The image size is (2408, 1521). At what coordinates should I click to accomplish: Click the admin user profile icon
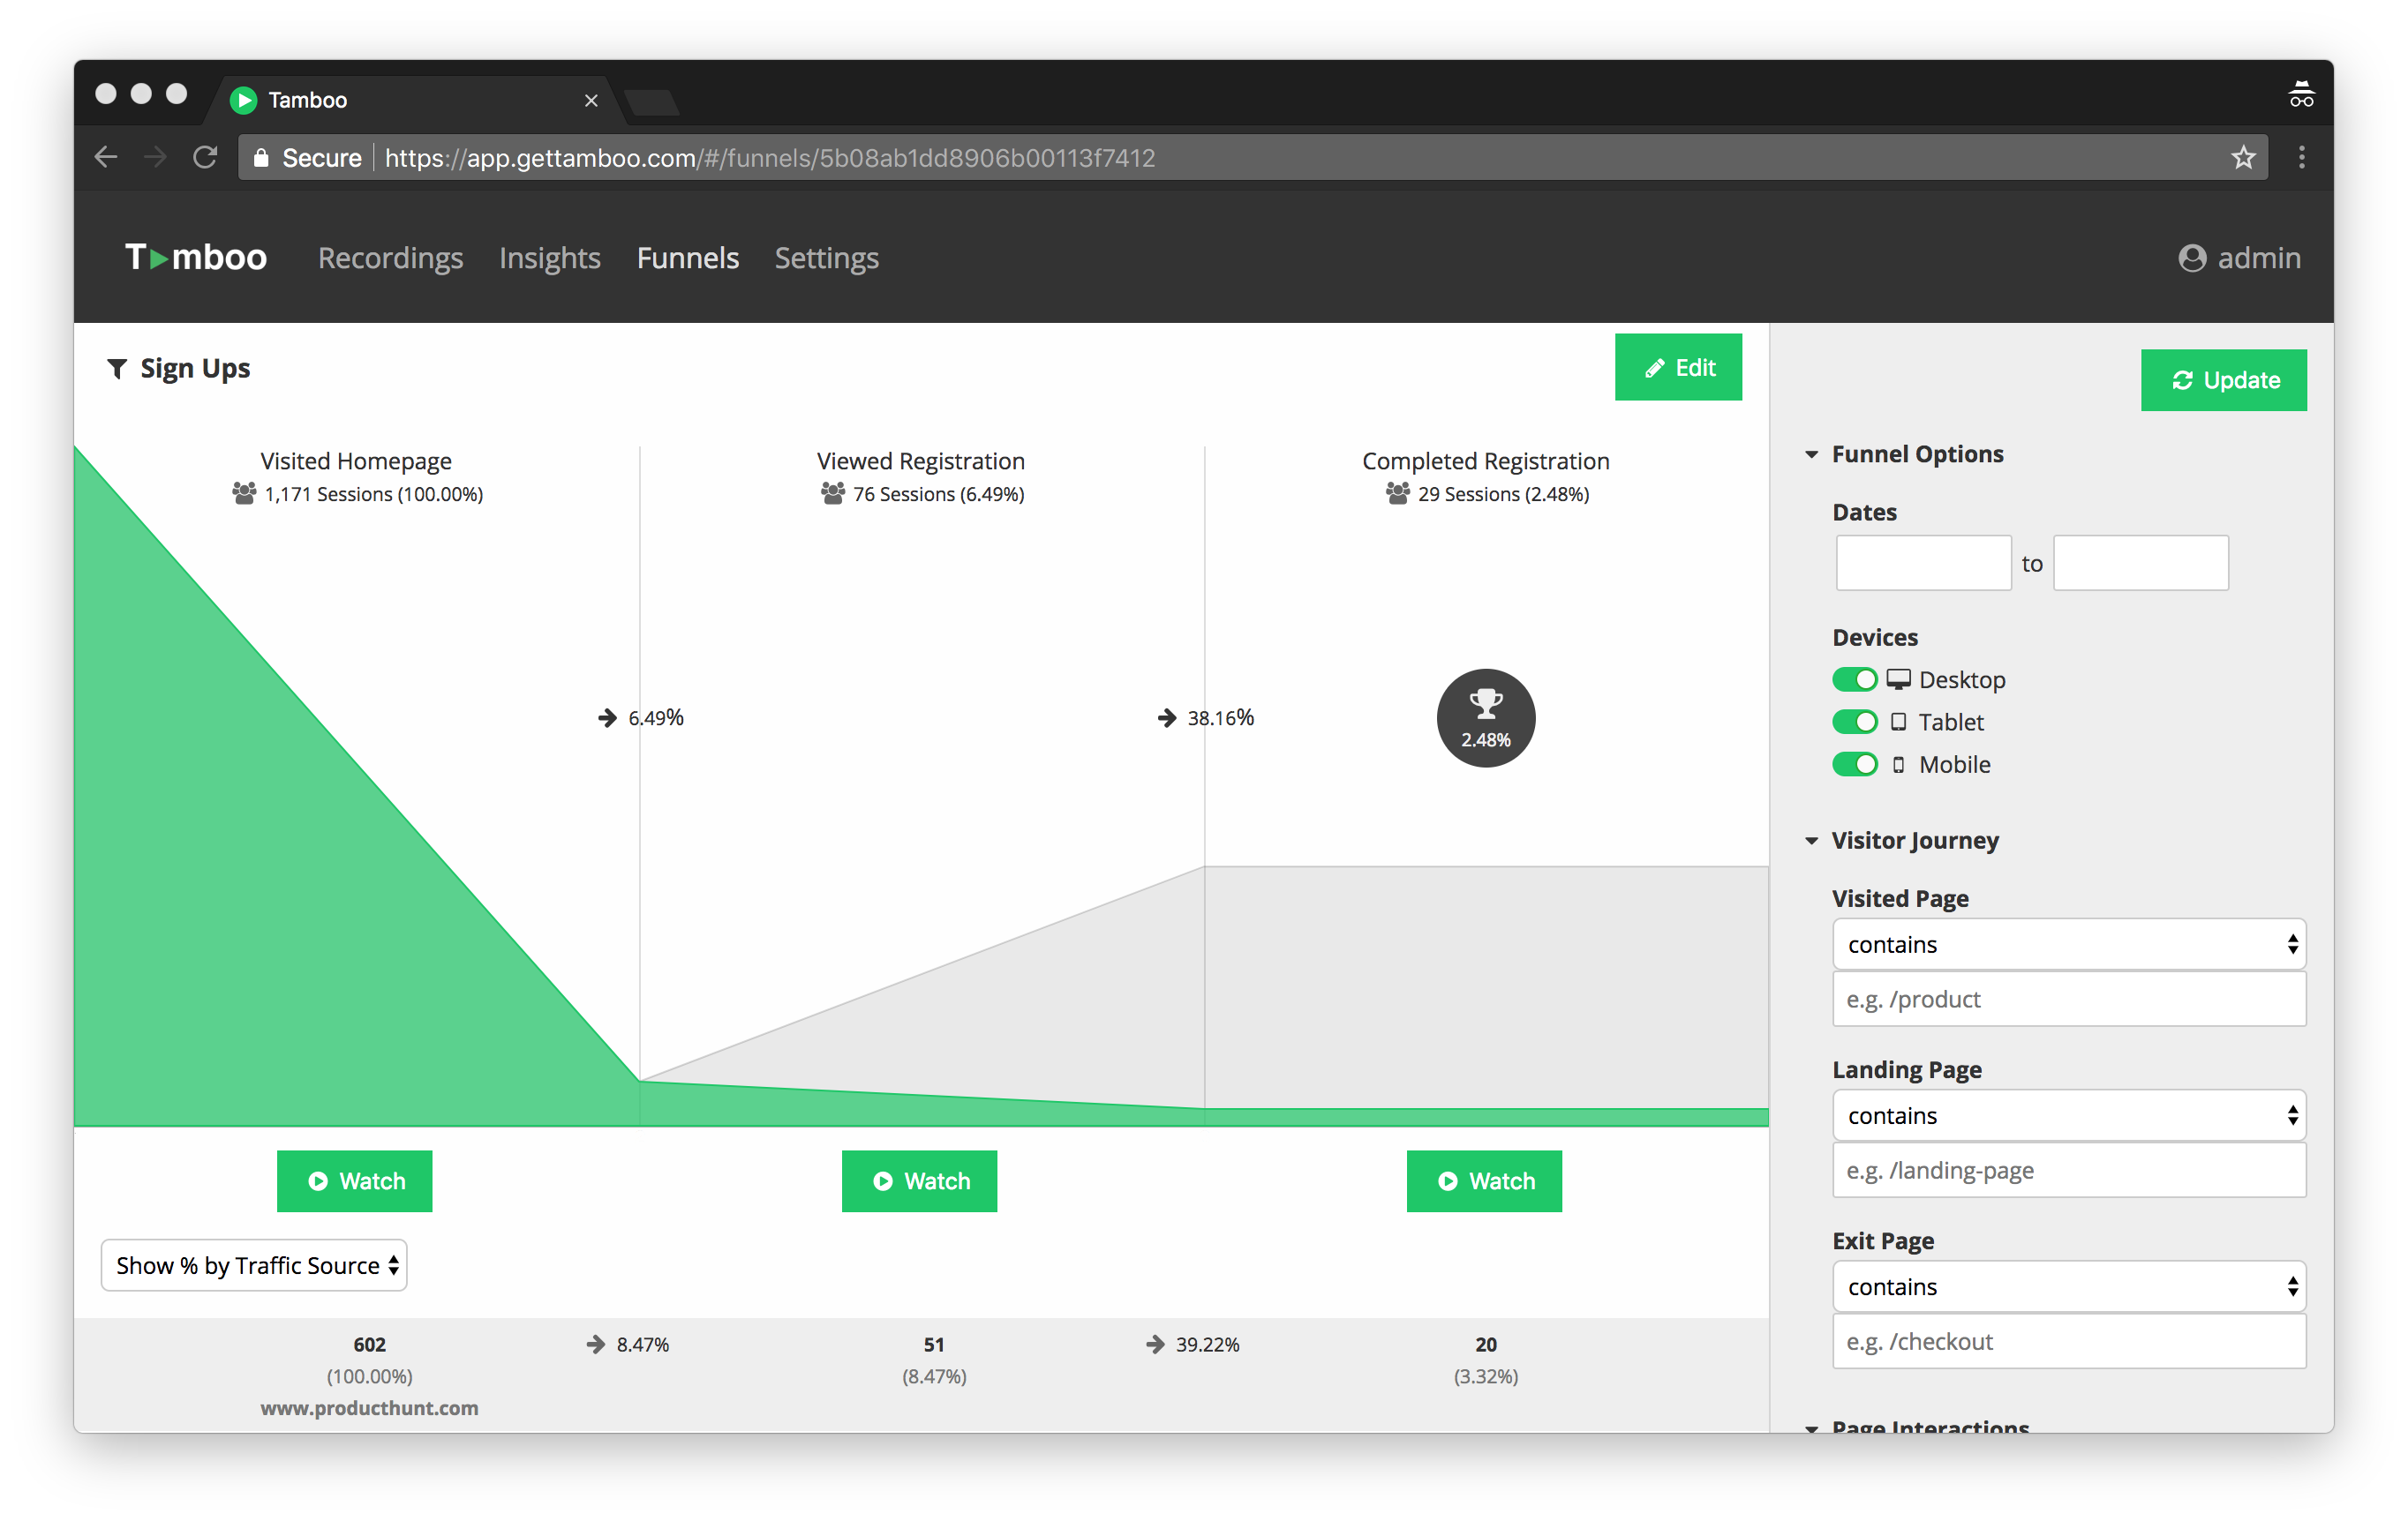(x=2191, y=258)
